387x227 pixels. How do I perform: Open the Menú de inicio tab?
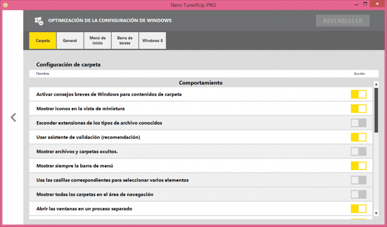[97, 41]
